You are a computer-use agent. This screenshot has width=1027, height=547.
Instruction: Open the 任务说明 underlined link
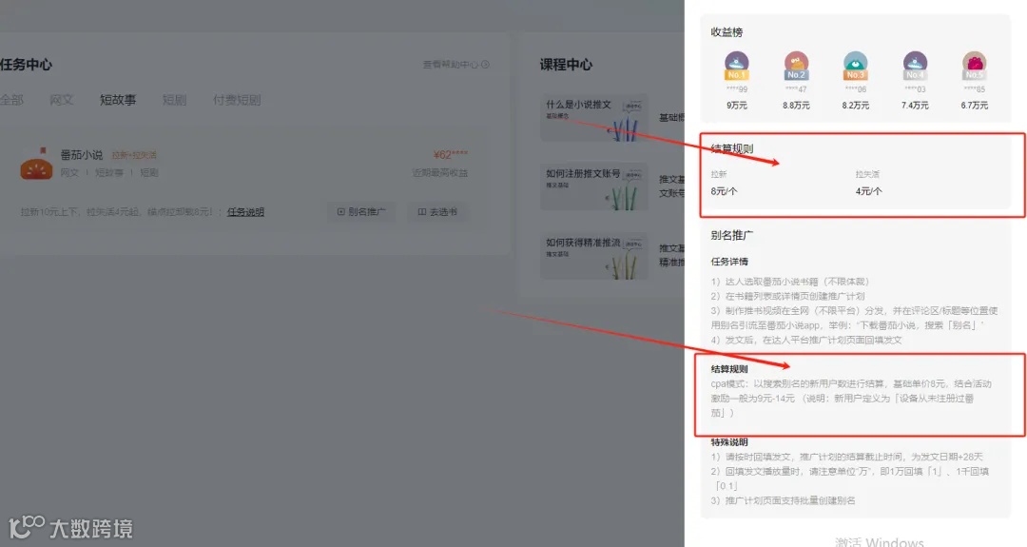(x=245, y=212)
